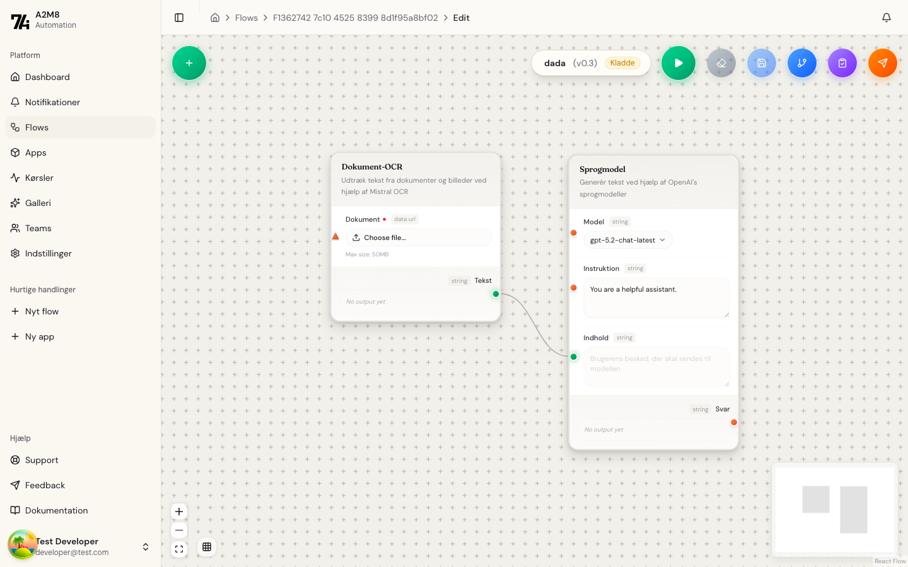
Task: Toggle the grid view button
Action: click(207, 547)
